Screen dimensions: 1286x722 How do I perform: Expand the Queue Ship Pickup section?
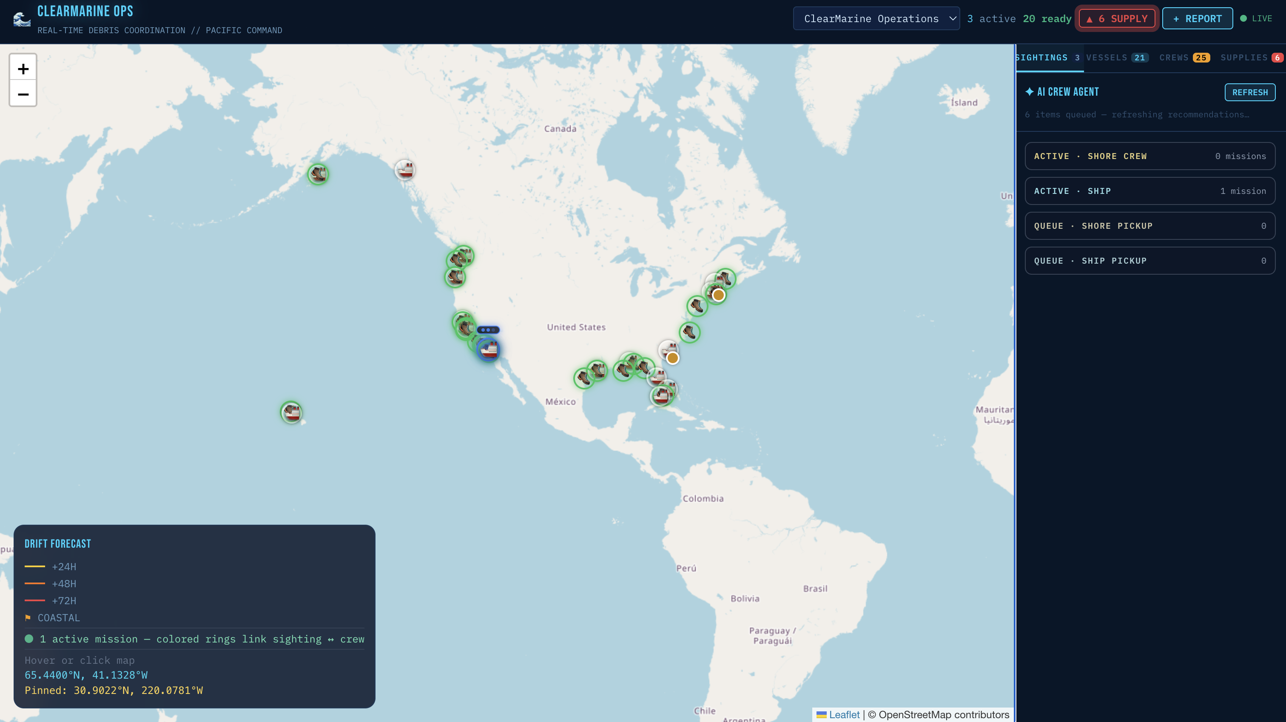[1150, 261]
